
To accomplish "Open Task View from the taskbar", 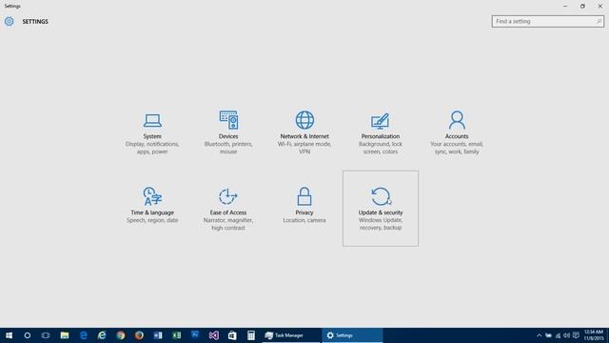I will point(46,335).
